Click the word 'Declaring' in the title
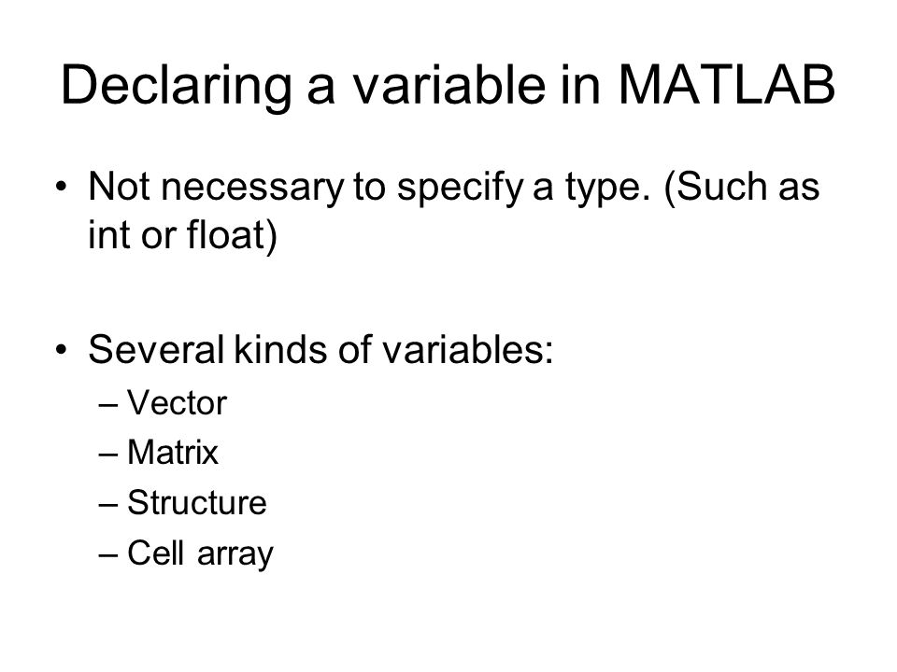 point(177,87)
